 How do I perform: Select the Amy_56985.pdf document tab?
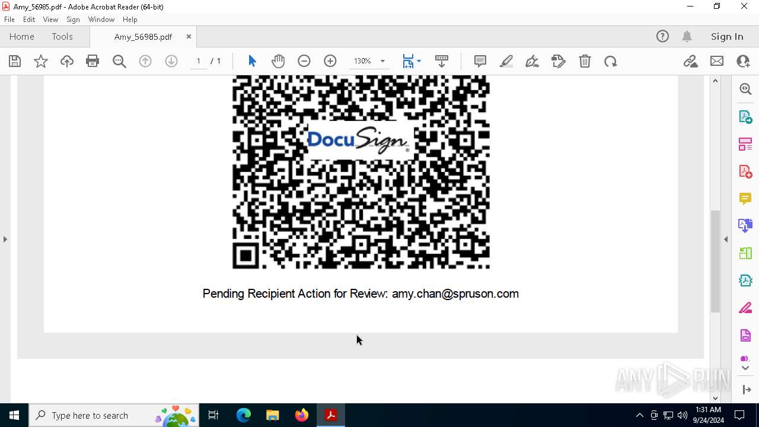point(143,37)
